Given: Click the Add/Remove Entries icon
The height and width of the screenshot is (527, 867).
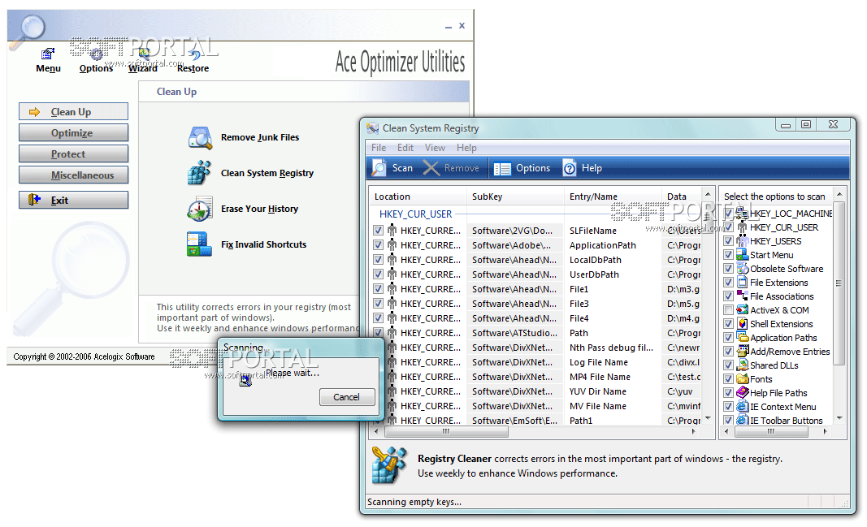Looking at the screenshot, I should coord(742,352).
